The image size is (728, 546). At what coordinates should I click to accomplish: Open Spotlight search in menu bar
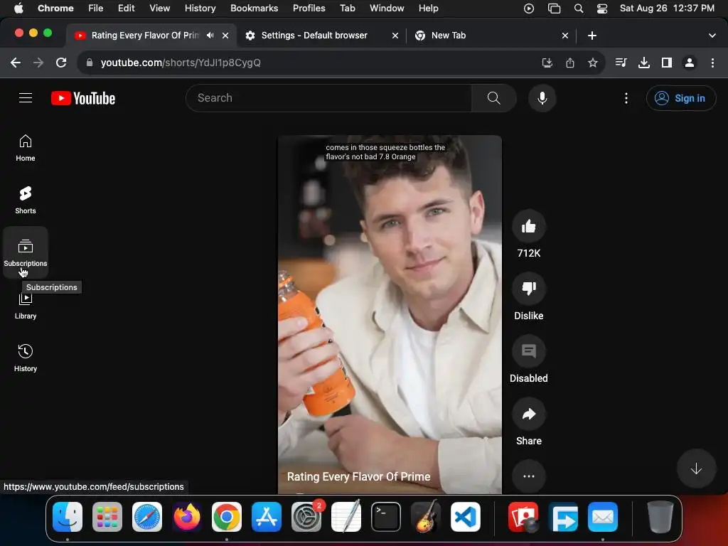click(x=579, y=9)
